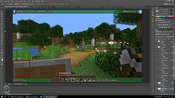Open the Group/Layer auto-select dropdown
The height and width of the screenshot is (98, 175).
tap(17, 4)
